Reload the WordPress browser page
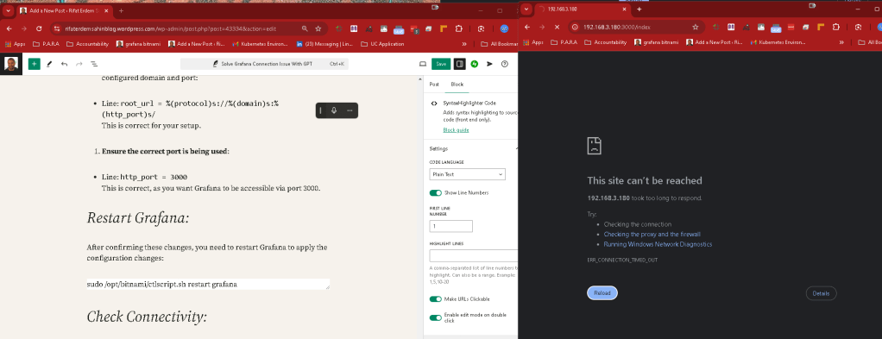Image resolution: width=882 pixels, height=339 pixels. pyautogui.click(x=39, y=28)
